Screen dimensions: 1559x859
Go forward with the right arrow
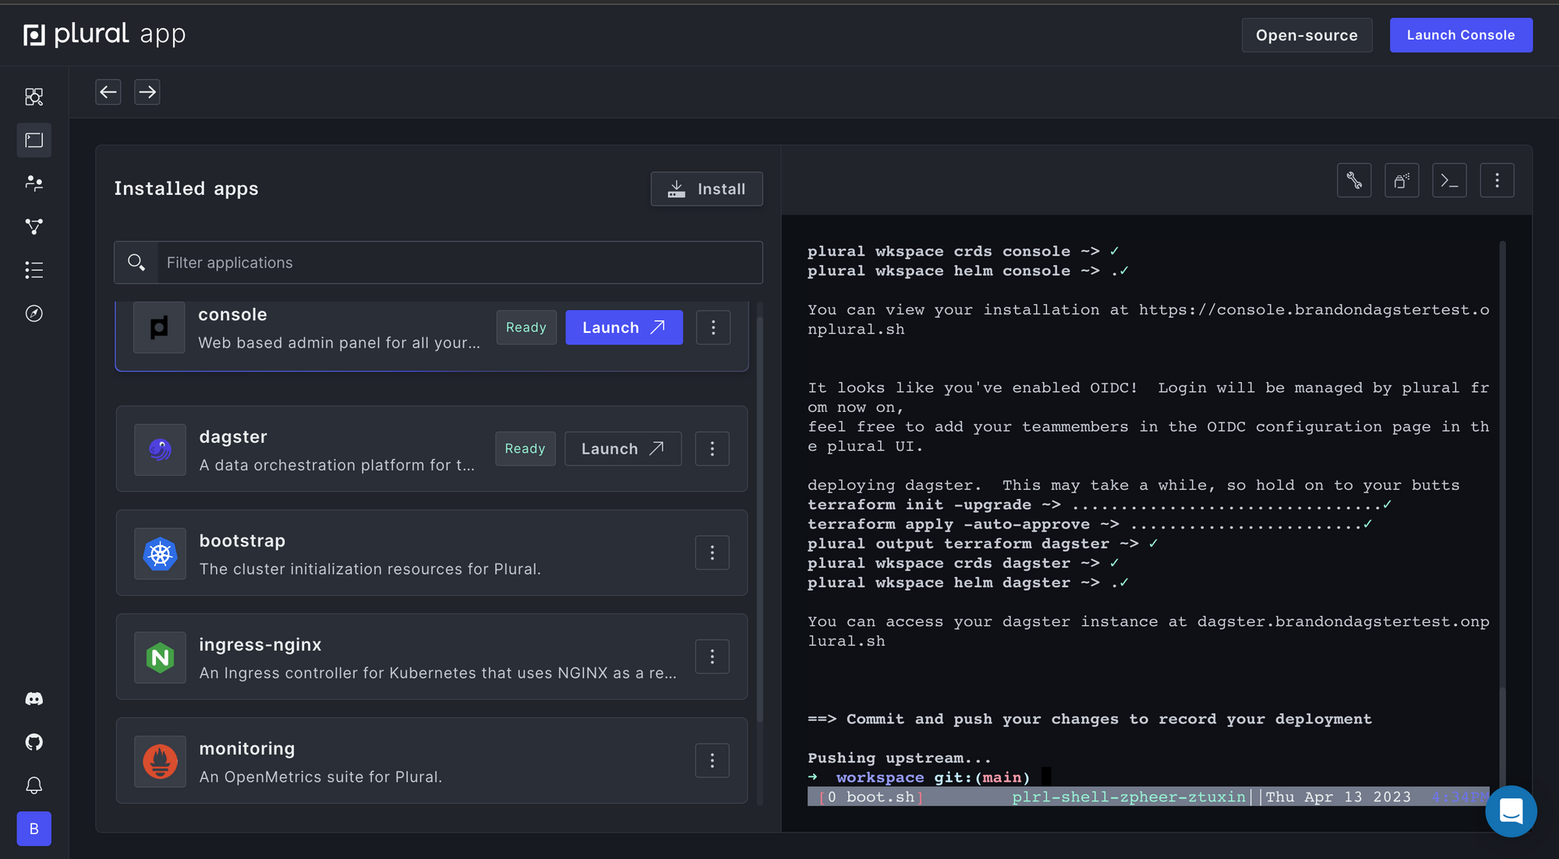147,92
